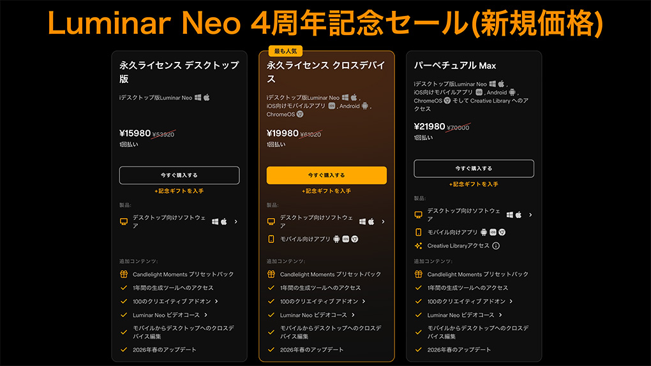Click the orange 今すぐ購入する button
The image size is (651, 366).
(x=326, y=175)
